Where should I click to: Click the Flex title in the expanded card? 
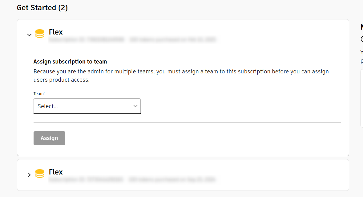[x=56, y=32]
